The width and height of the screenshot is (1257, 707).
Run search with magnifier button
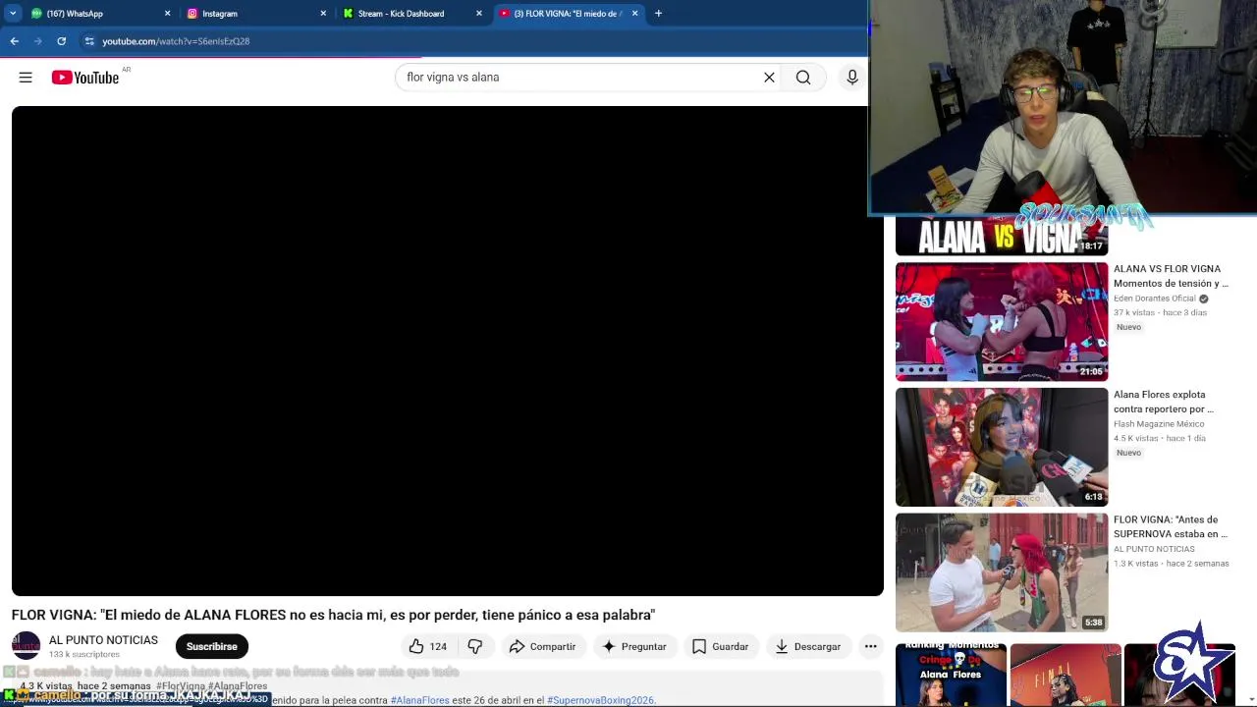pyautogui.click(x=803, y=78)
